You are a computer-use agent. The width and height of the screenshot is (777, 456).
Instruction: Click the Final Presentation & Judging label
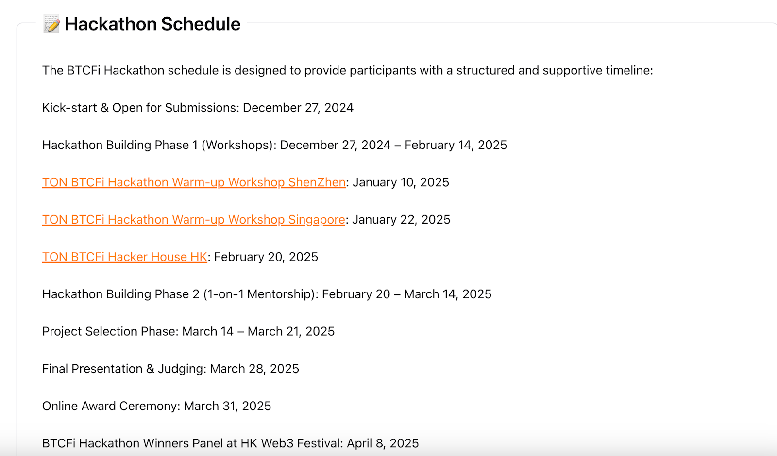click(124, 369)
